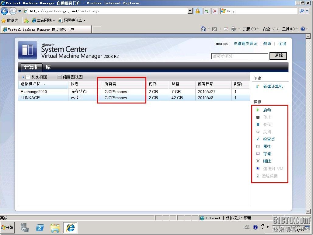Switch to the 库 tab
Screen dimensions: 313x235
tap(48, 67)
